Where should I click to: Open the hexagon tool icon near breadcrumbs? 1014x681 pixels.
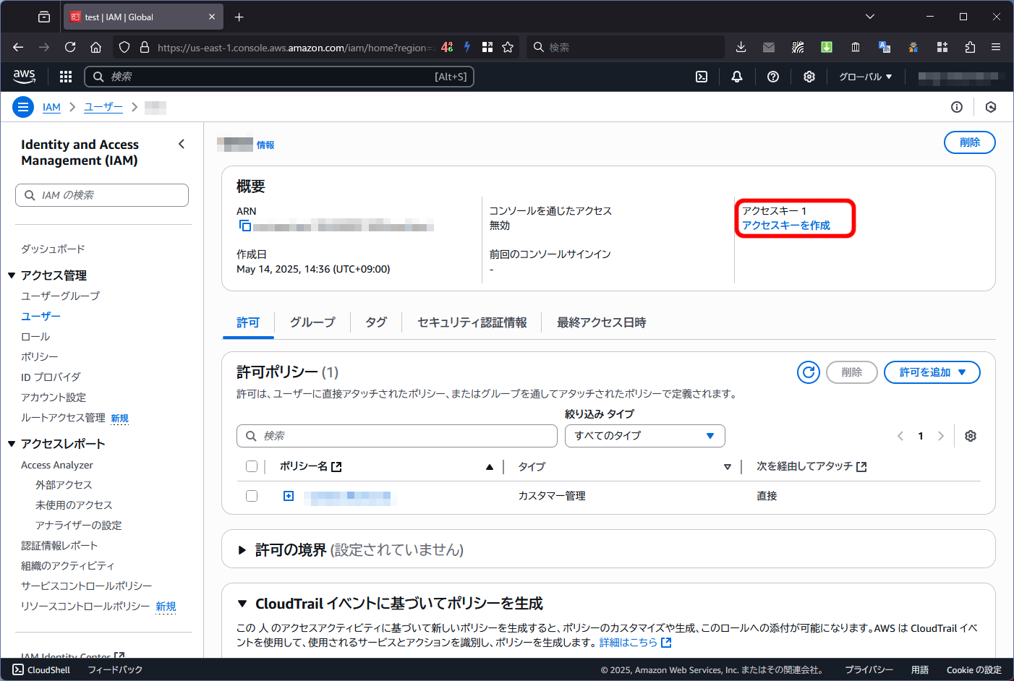tap(991, 107)
